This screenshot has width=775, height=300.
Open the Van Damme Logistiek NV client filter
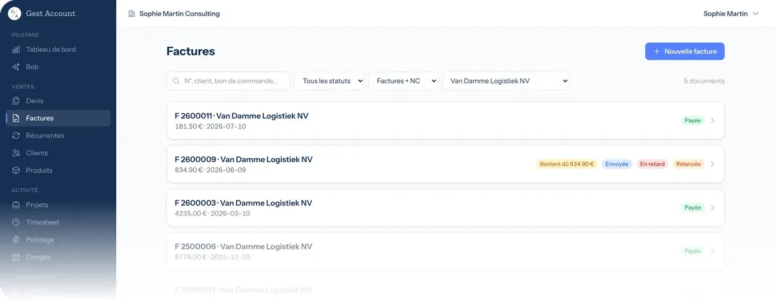click(x=506, y=81)
